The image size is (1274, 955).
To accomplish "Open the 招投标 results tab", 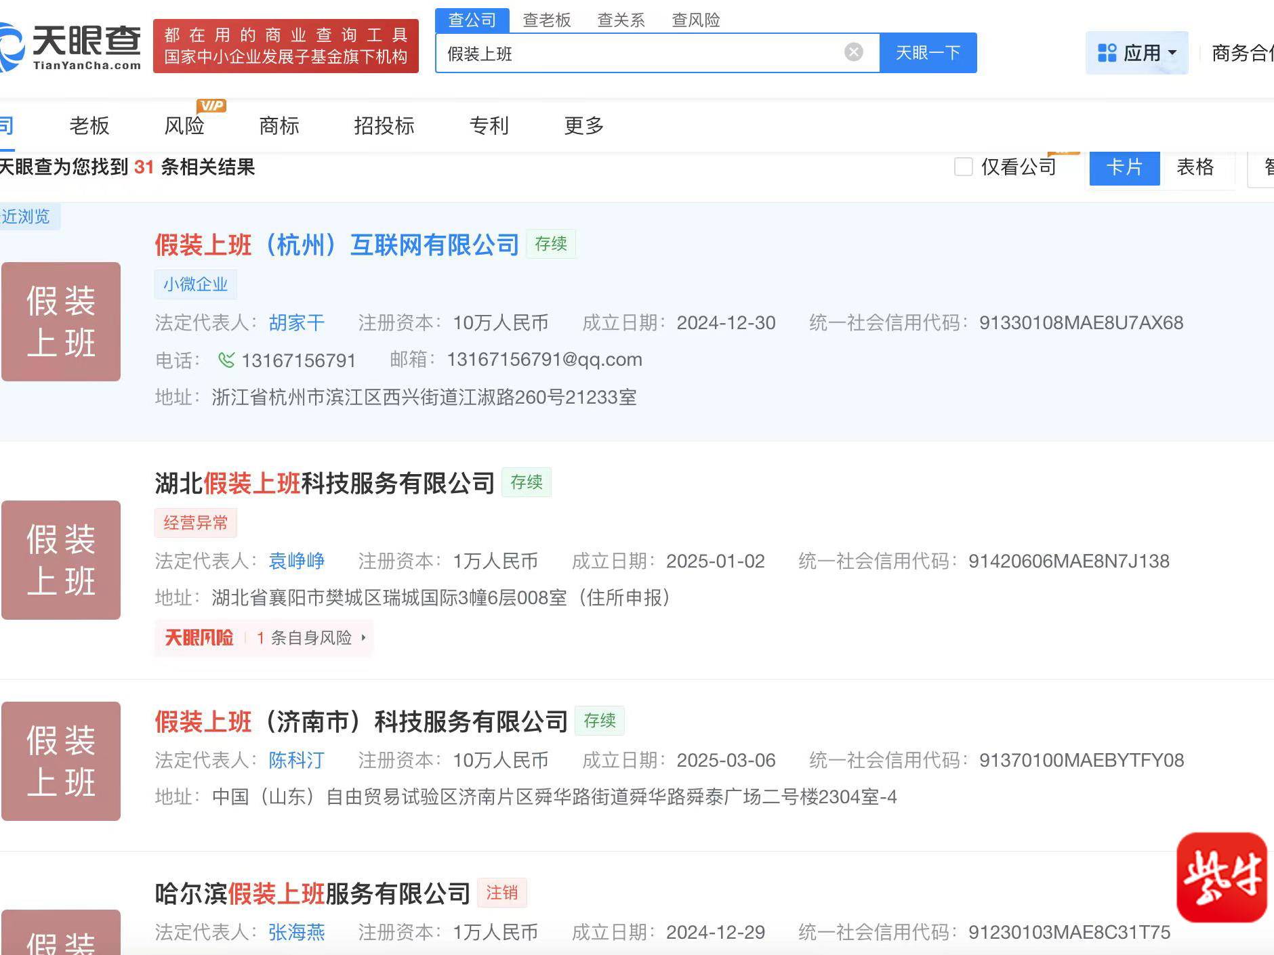I will 384,125.
